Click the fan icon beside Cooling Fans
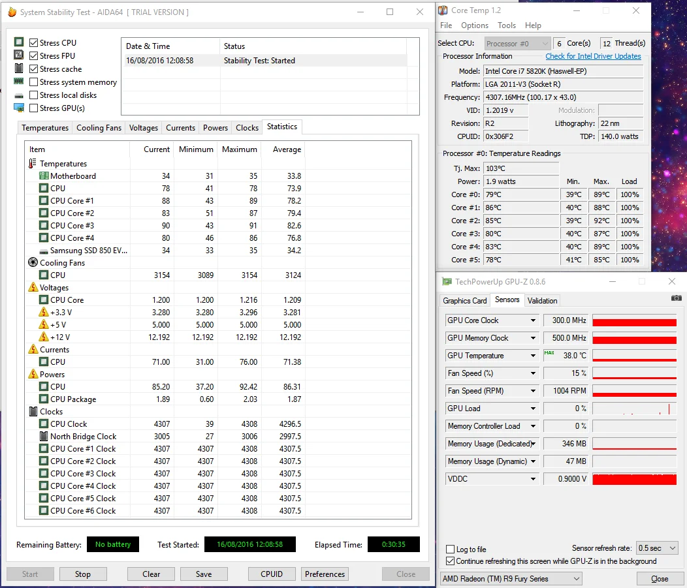 click(x=33, y=262)
